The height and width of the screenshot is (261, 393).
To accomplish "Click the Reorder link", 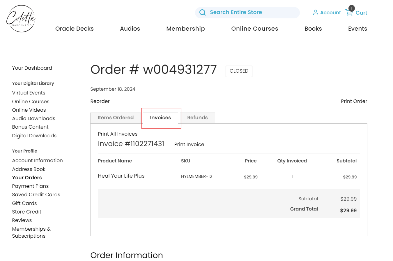I will [x=100, y=101].
